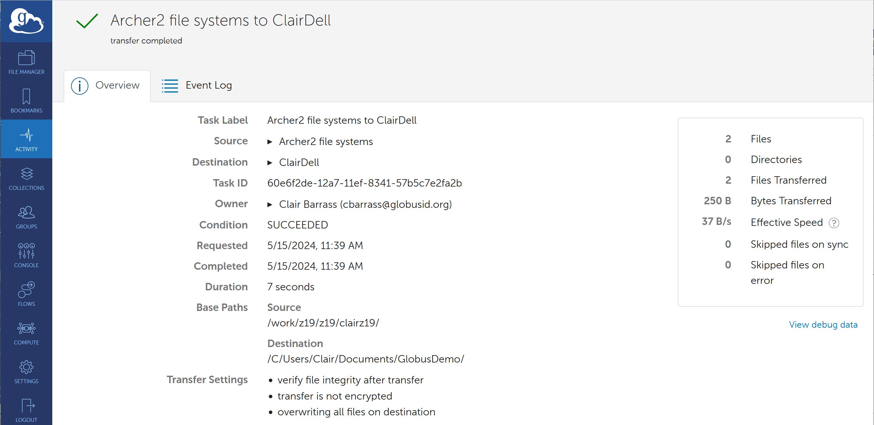The width and height of the screenshot is (874, 425).
Task: Open the Groups sidebar icon
Action: pos(26,217)
